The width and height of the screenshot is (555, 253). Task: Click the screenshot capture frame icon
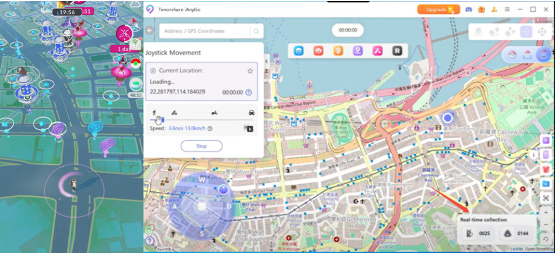pos(546,198)
